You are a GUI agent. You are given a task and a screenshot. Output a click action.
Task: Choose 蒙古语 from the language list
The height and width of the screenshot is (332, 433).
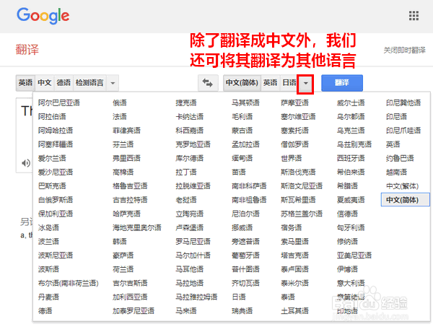pyautogui.click(x=242, y=131)
